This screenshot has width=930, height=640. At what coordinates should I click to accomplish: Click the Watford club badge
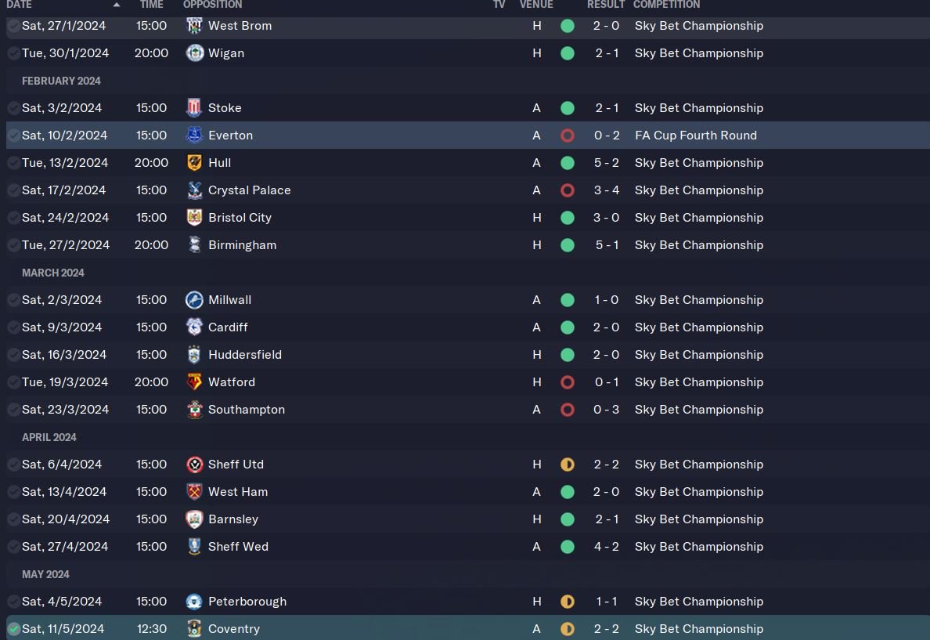pos(194,382)
